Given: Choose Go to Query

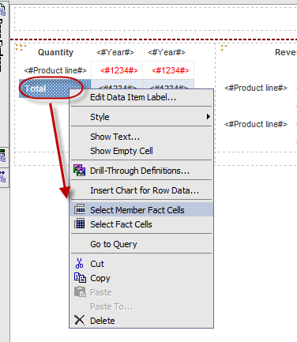Looking at the screenshot, I should 141,244.
